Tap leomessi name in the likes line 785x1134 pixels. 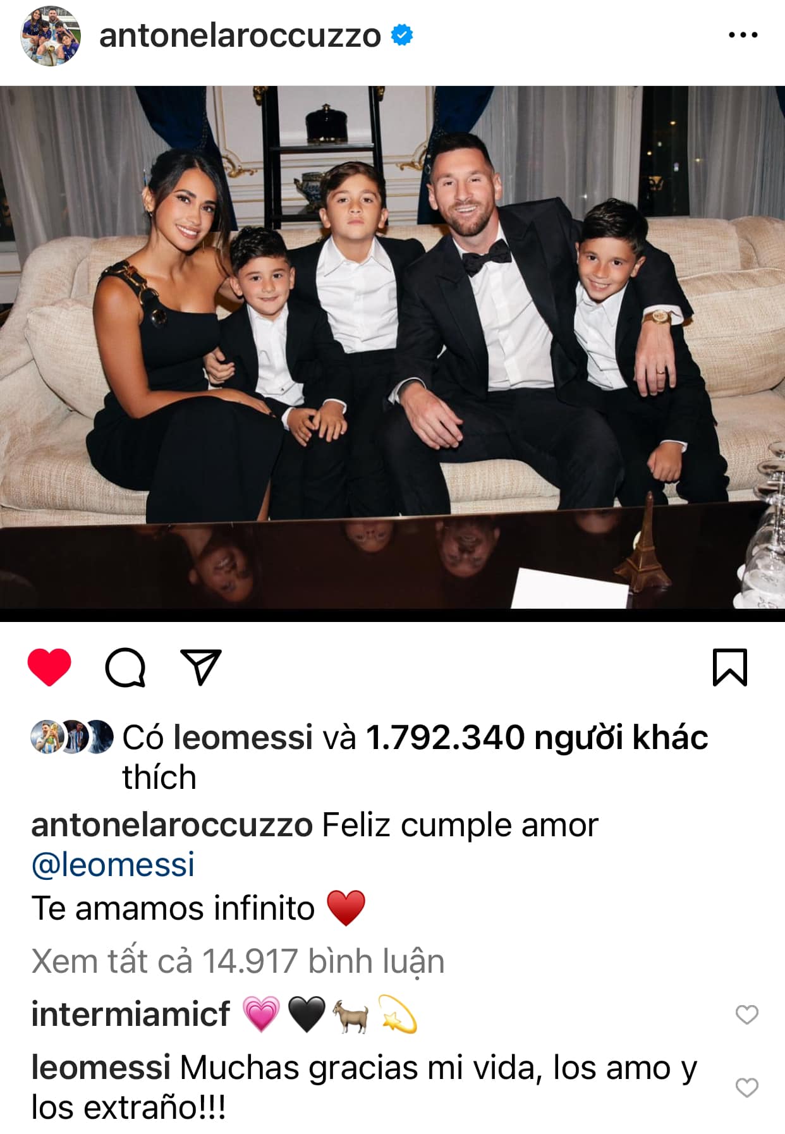[243, 738]
